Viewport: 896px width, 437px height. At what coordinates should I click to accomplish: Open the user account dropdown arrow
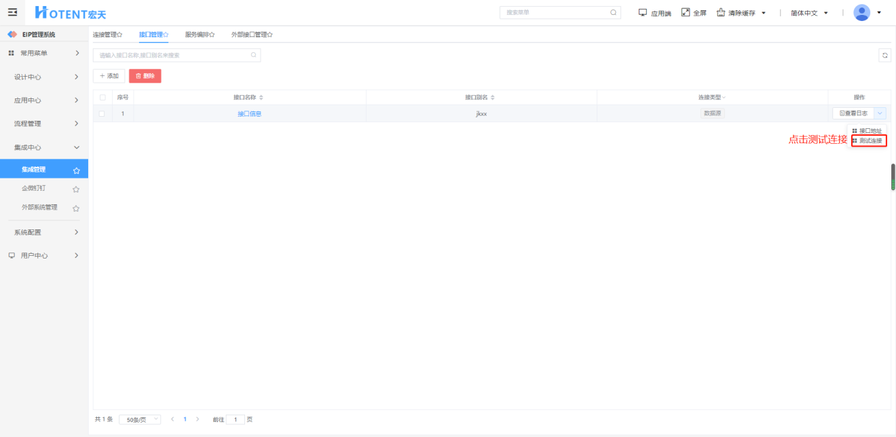(879, 12)
